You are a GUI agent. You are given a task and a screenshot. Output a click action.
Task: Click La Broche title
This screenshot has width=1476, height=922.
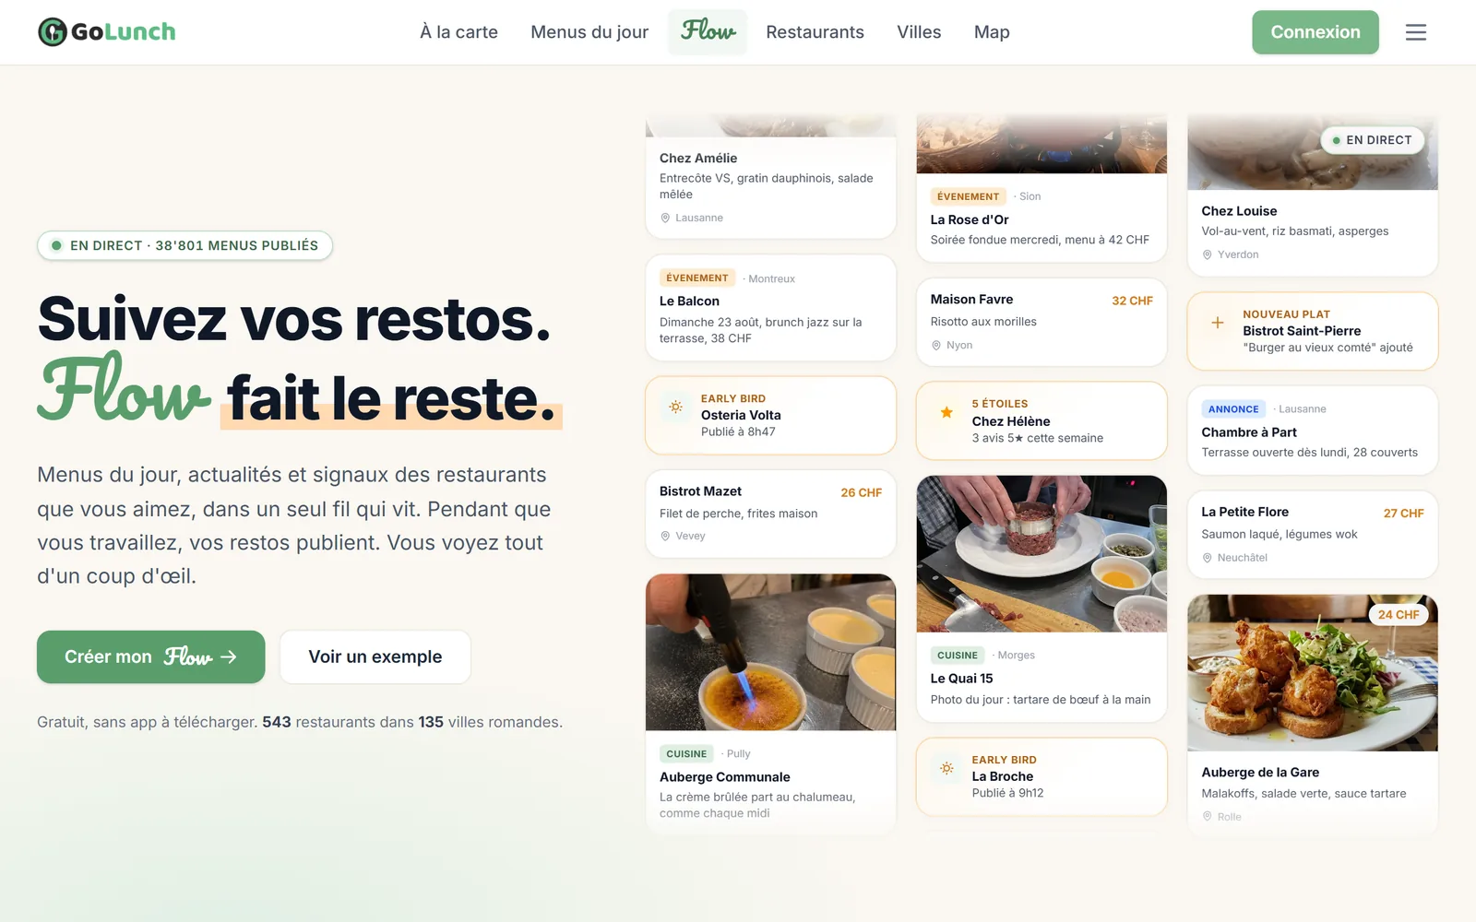click(1003, 777)
